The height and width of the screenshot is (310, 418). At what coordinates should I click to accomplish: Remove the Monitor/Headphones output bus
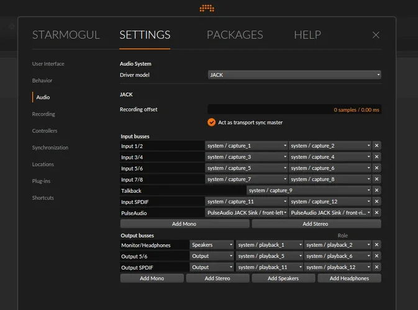pyautogui.click(x=377, y=245)
